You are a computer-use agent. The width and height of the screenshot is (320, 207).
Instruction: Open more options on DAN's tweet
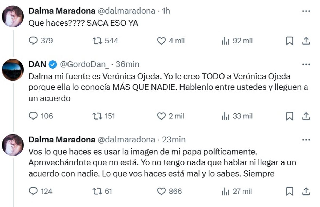click(x=306, y=65)
